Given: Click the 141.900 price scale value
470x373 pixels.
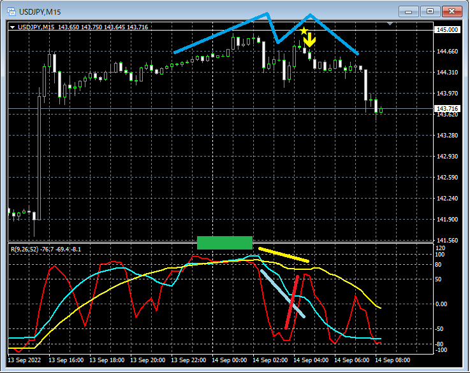Looking at the screenshot, I should [447, 219].
